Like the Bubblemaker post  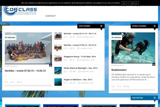point(112,86)
